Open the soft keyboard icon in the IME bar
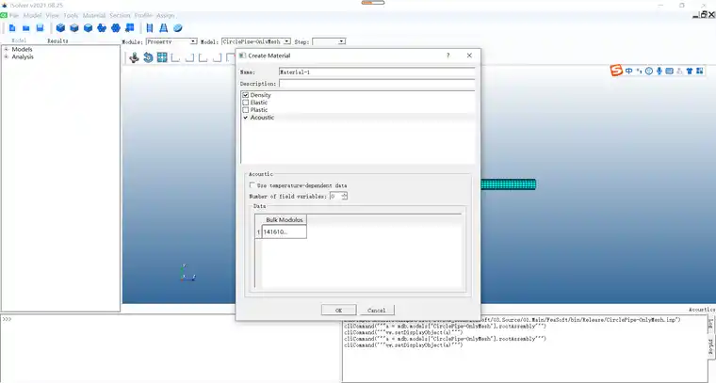The image size is (716, 383). click(x=670, y=72)
